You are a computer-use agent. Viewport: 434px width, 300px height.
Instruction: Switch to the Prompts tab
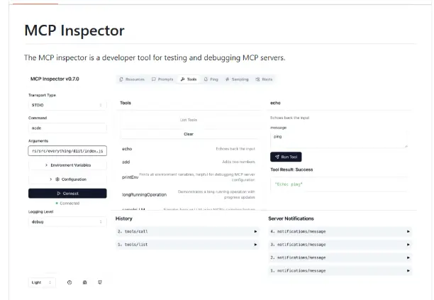162,79
